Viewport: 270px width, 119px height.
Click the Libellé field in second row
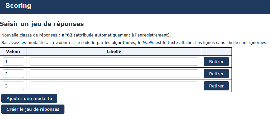point(114,74)
